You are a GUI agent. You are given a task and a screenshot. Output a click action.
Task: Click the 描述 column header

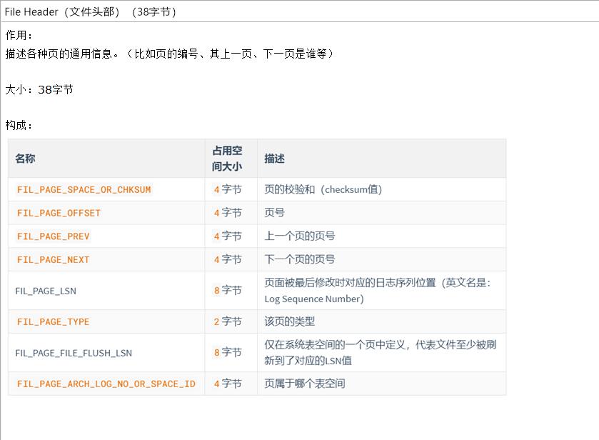point(274,159)
